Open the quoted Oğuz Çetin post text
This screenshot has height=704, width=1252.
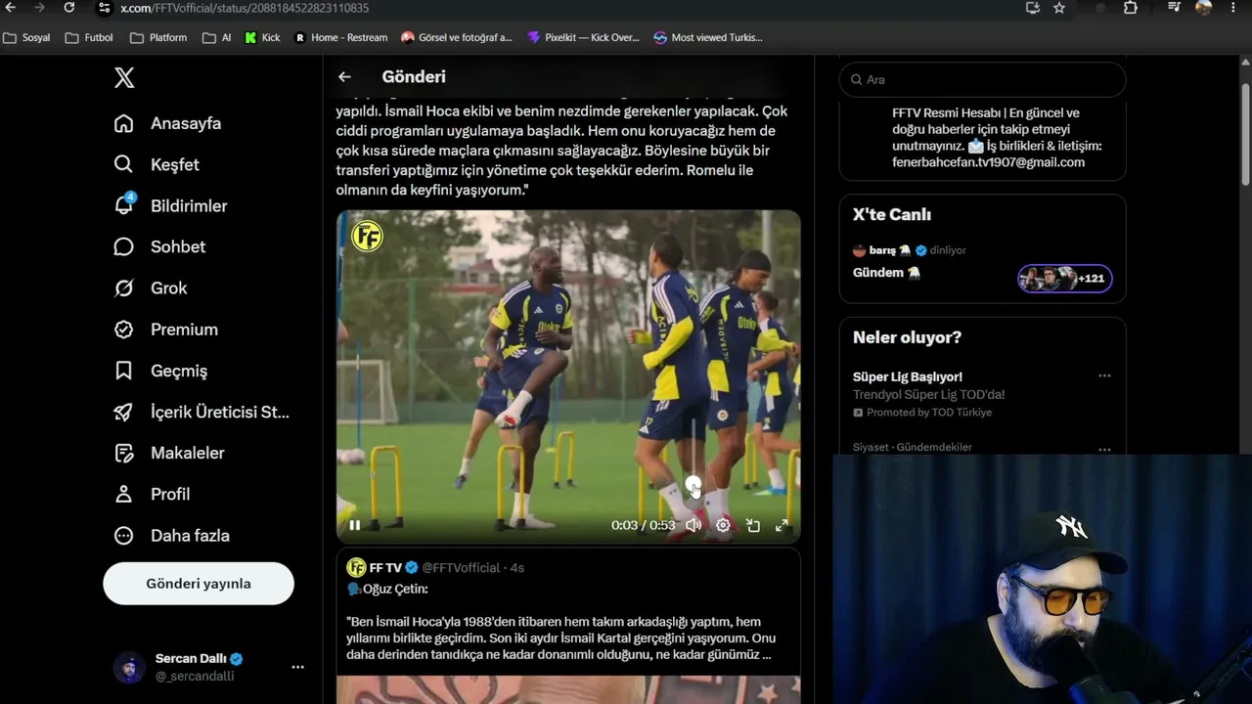pos(559,638)
